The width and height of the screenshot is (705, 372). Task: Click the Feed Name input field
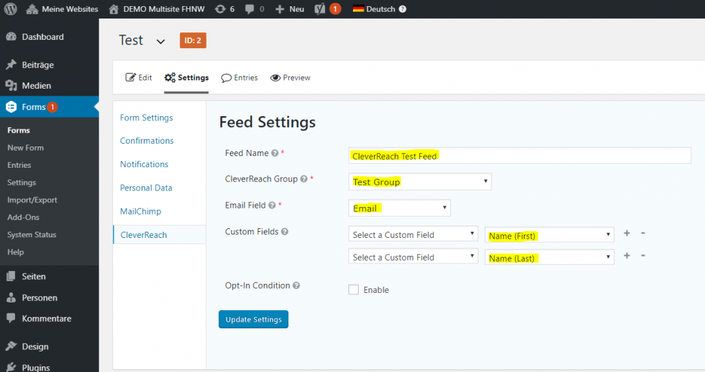click(520, 155)
